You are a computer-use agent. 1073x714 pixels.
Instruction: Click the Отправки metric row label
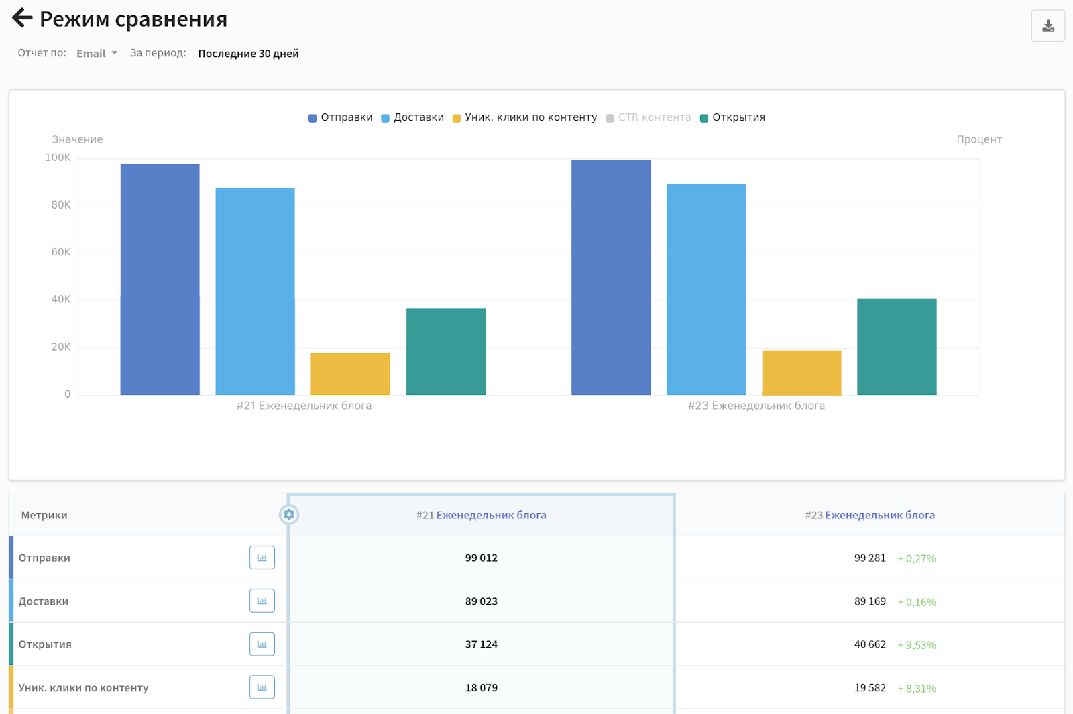pos(44,558)
